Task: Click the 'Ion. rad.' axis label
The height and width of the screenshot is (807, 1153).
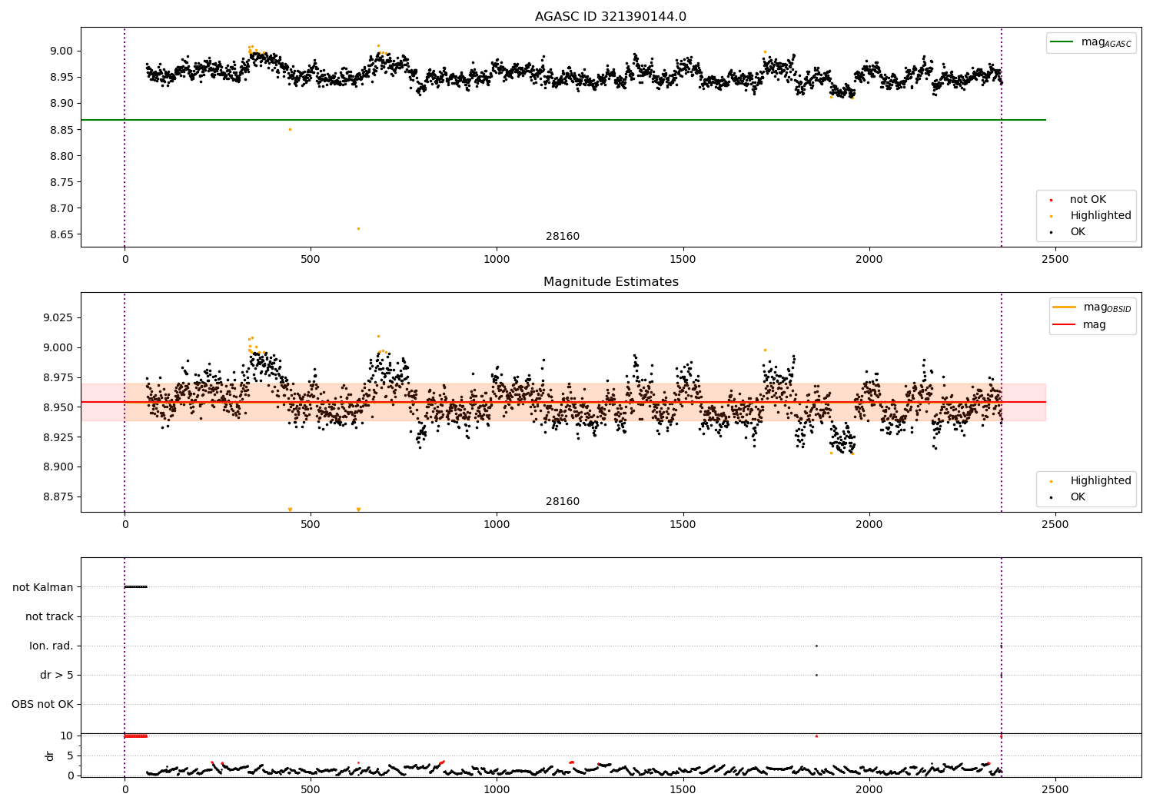Action: click(x=52, y=646)
